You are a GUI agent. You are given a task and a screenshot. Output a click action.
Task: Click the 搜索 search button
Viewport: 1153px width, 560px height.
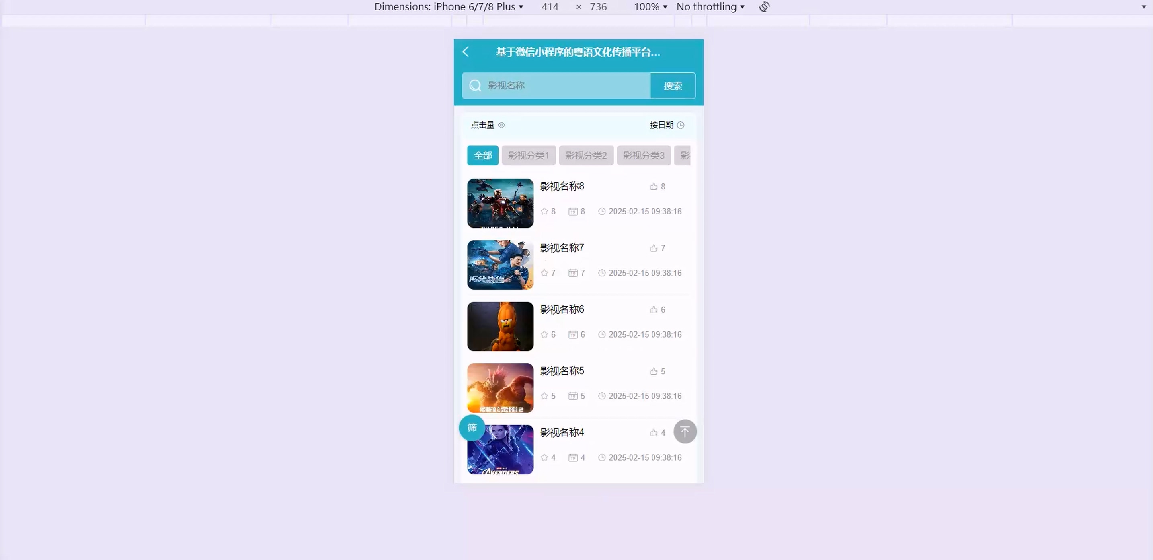[672, 86]
